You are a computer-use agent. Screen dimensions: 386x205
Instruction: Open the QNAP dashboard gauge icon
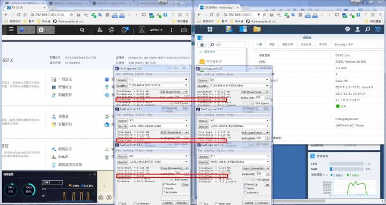[184, 30]
